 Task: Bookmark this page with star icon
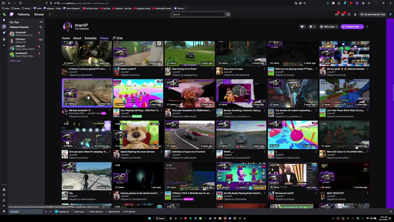pos(304,3)
